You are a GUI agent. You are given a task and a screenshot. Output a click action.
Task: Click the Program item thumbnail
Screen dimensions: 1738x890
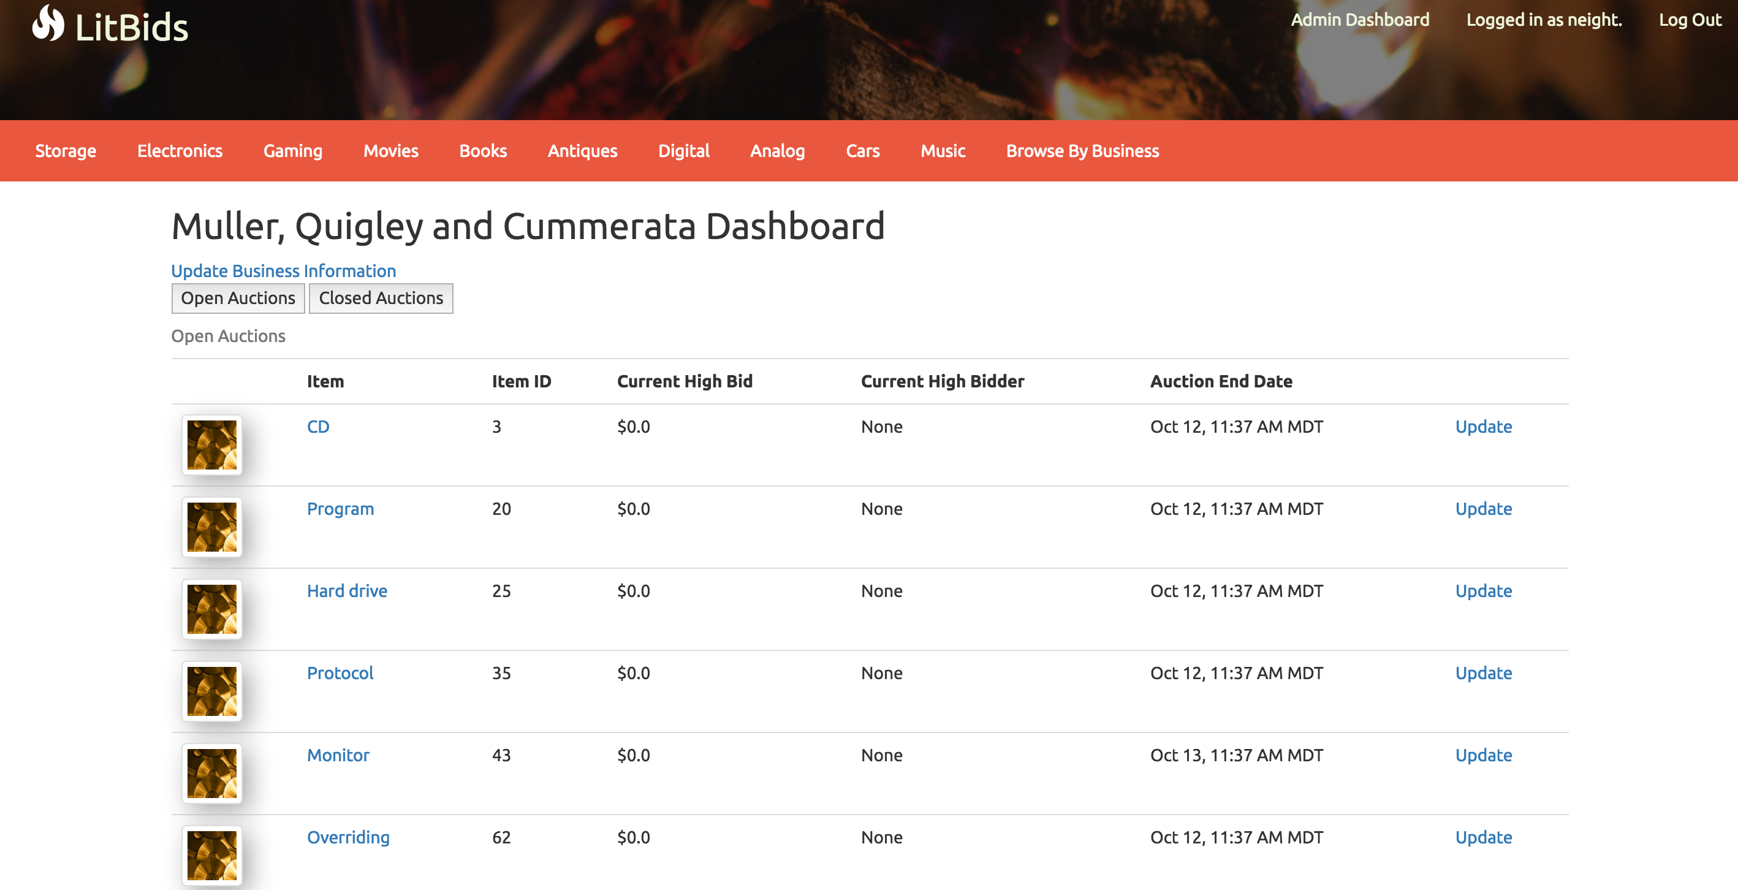212,527
